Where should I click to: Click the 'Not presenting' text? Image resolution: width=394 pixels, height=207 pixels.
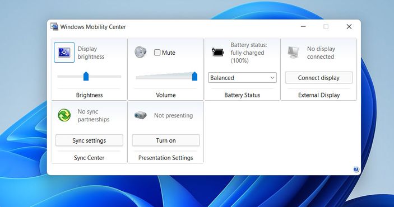pos(173,115)
